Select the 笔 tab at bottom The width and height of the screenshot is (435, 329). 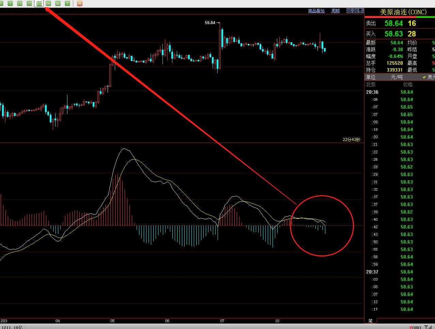[370, 320]
